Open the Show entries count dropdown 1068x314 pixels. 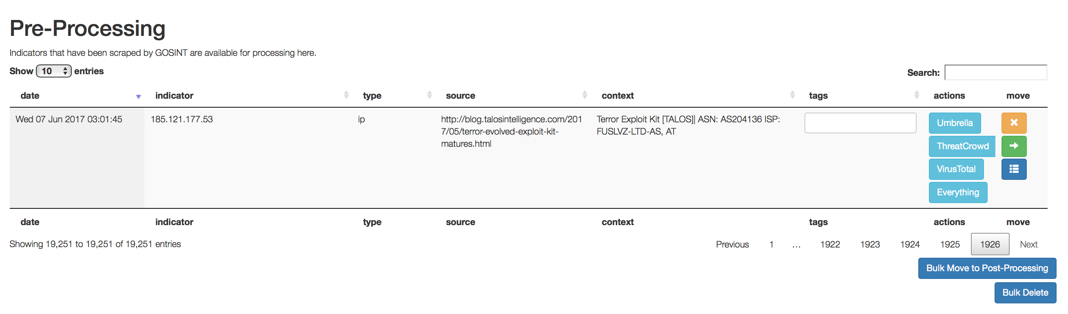click(x=54, y=71)
